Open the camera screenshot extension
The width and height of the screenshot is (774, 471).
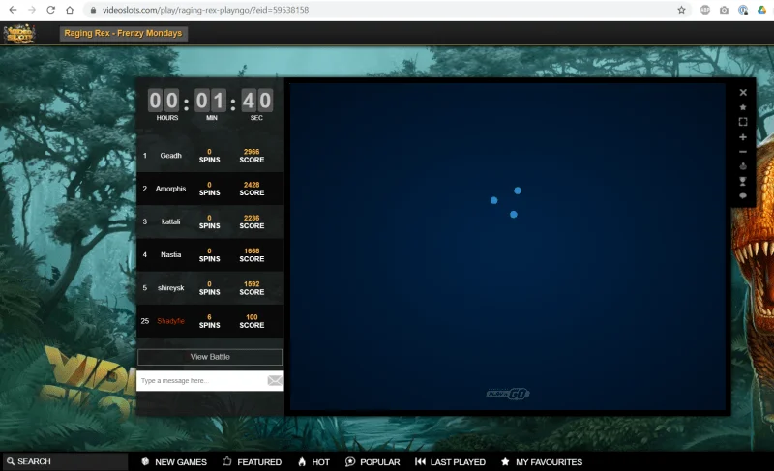click(724, 10)
